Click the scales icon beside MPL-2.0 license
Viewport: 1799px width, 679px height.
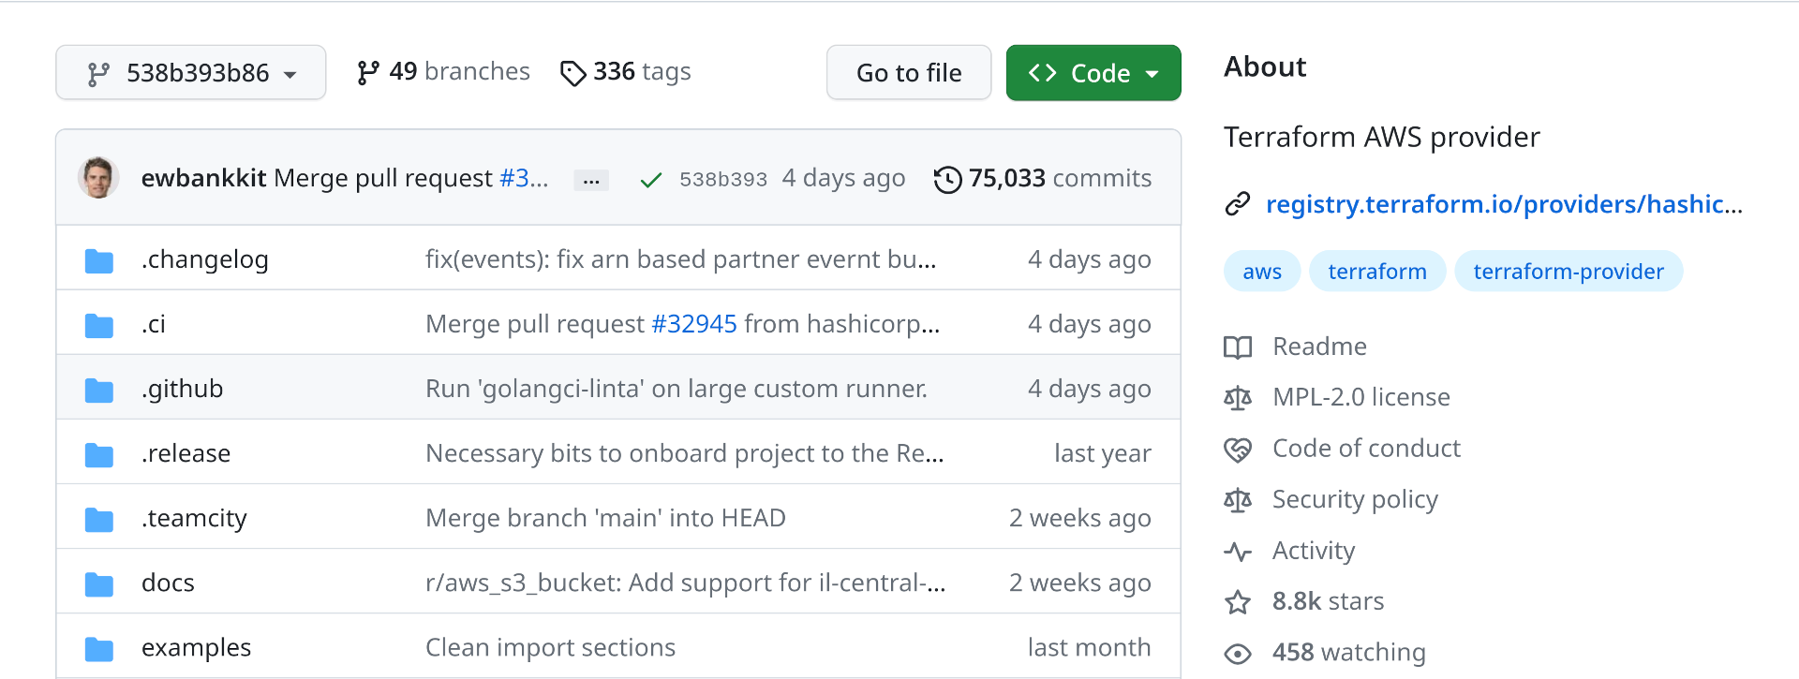[x=1238, y=398]
